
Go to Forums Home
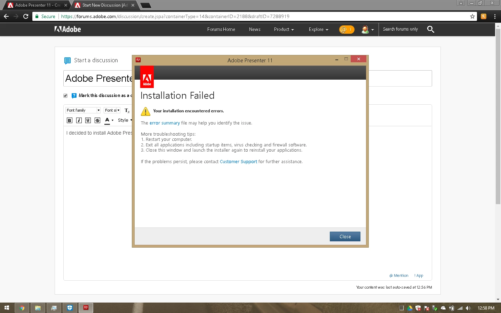click(221, 30)
